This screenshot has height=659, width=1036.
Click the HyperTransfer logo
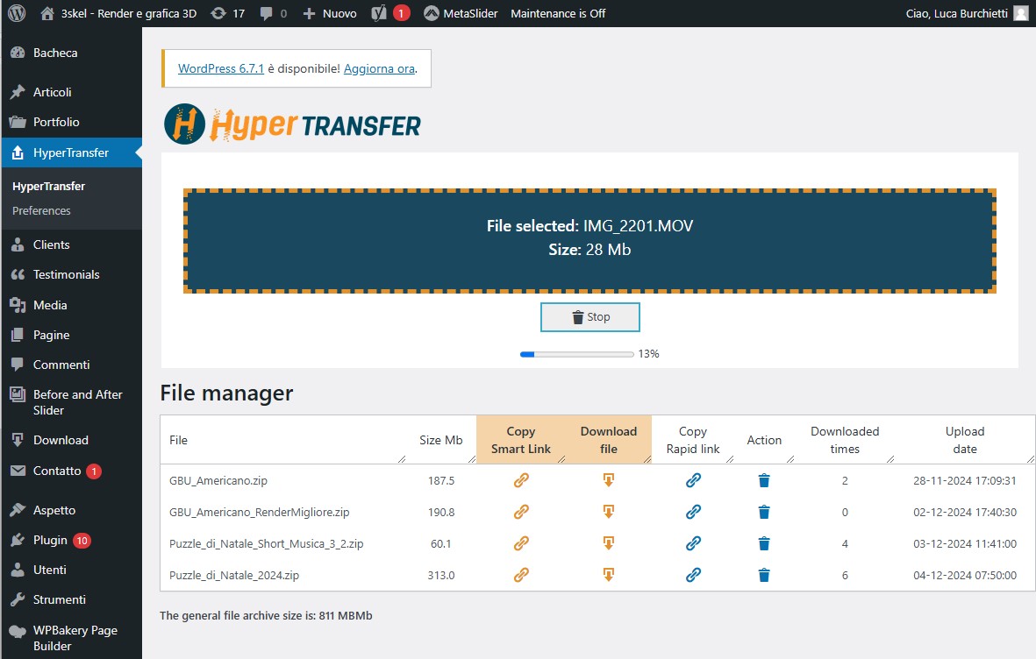(293, 124)
